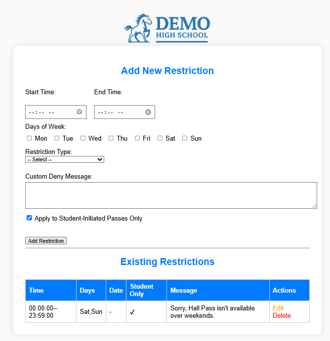Select the Thu day checkbox
The image size is (330, 341).
111,138
